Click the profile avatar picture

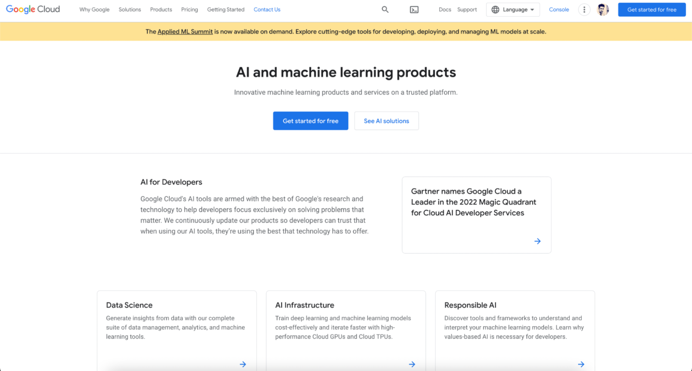pos(603,9)
